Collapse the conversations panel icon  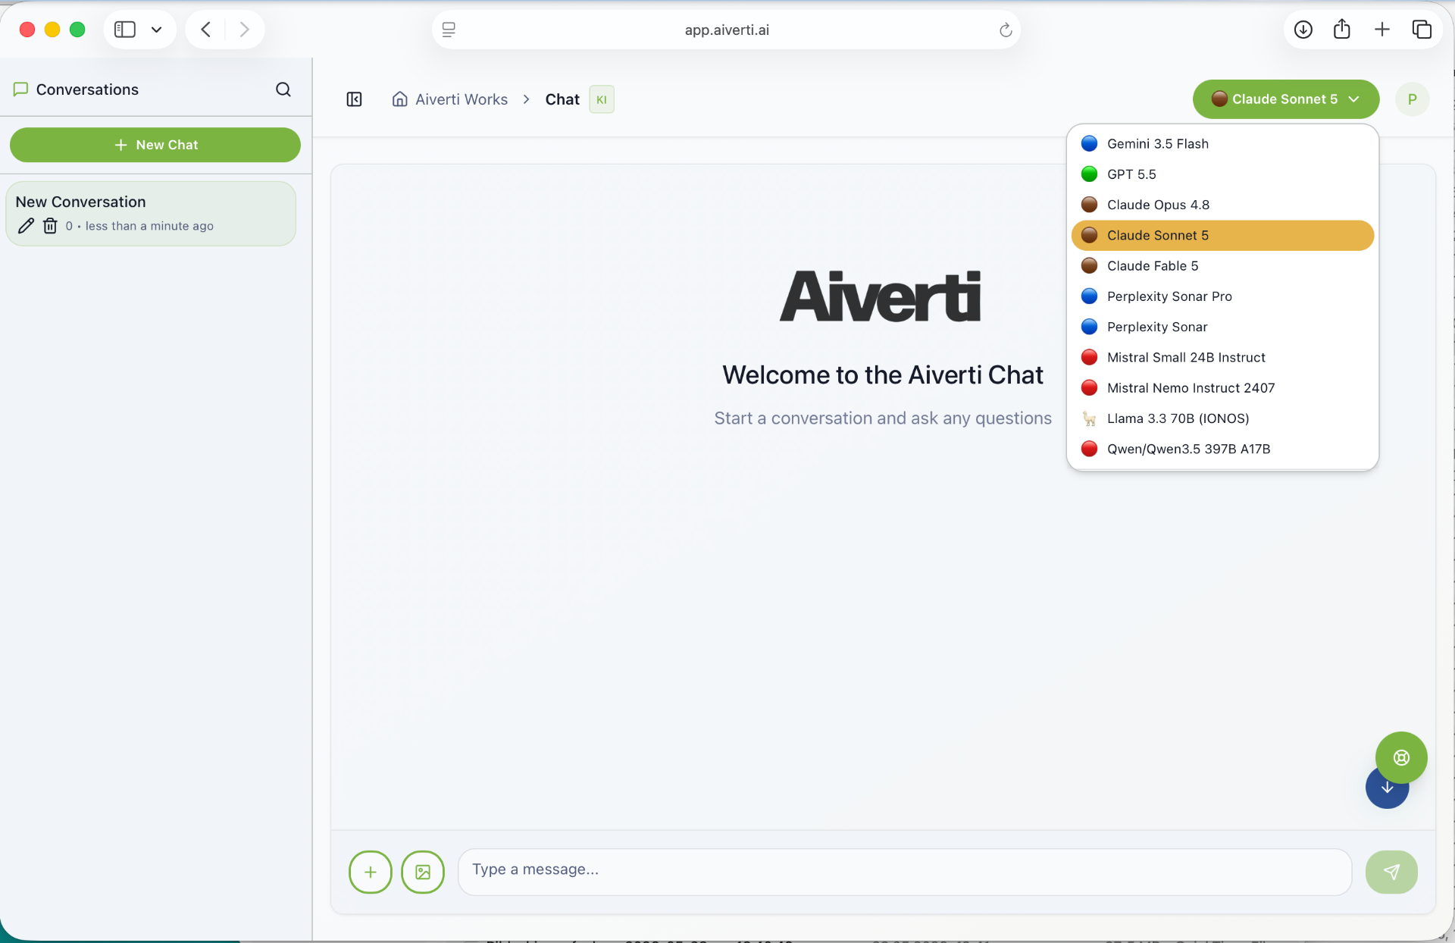pos(354,99)
